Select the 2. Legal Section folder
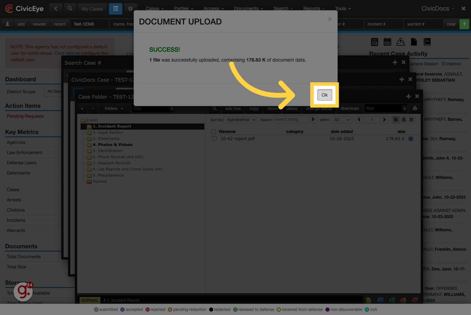This screenshot has height=315, width=471. click(108, 132)
